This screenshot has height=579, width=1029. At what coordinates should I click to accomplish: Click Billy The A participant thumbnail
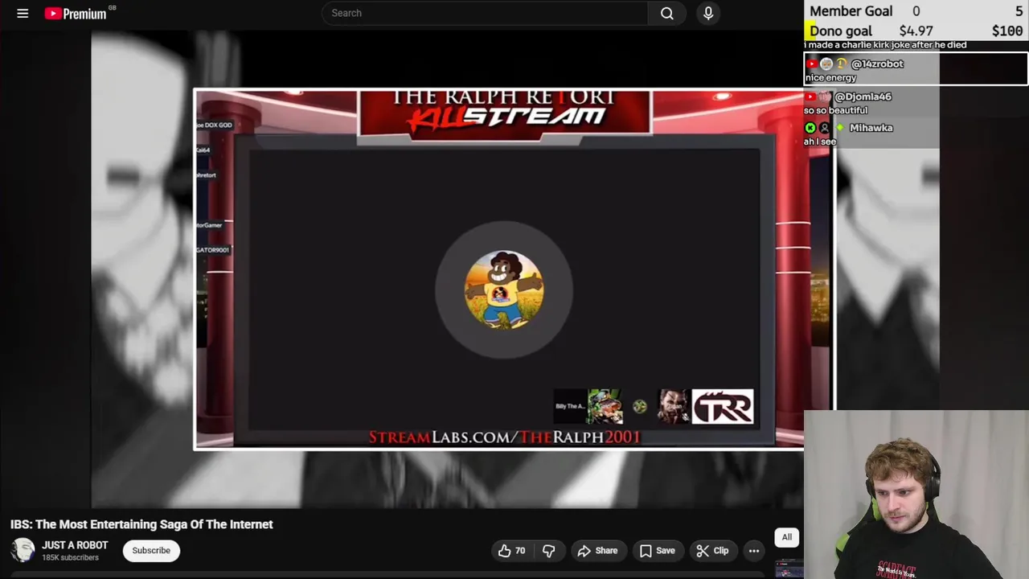[570, 406]
